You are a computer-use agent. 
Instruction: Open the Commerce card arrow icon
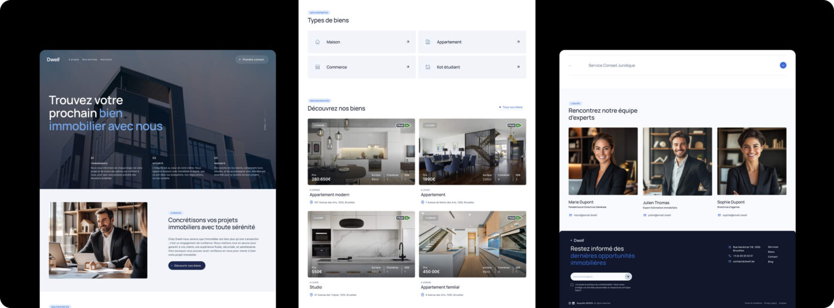[408, 67]
